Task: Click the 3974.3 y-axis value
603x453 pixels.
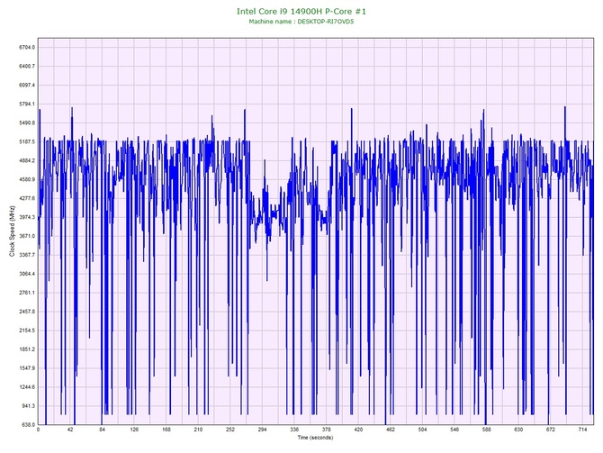Action: [x=27, y=217]
